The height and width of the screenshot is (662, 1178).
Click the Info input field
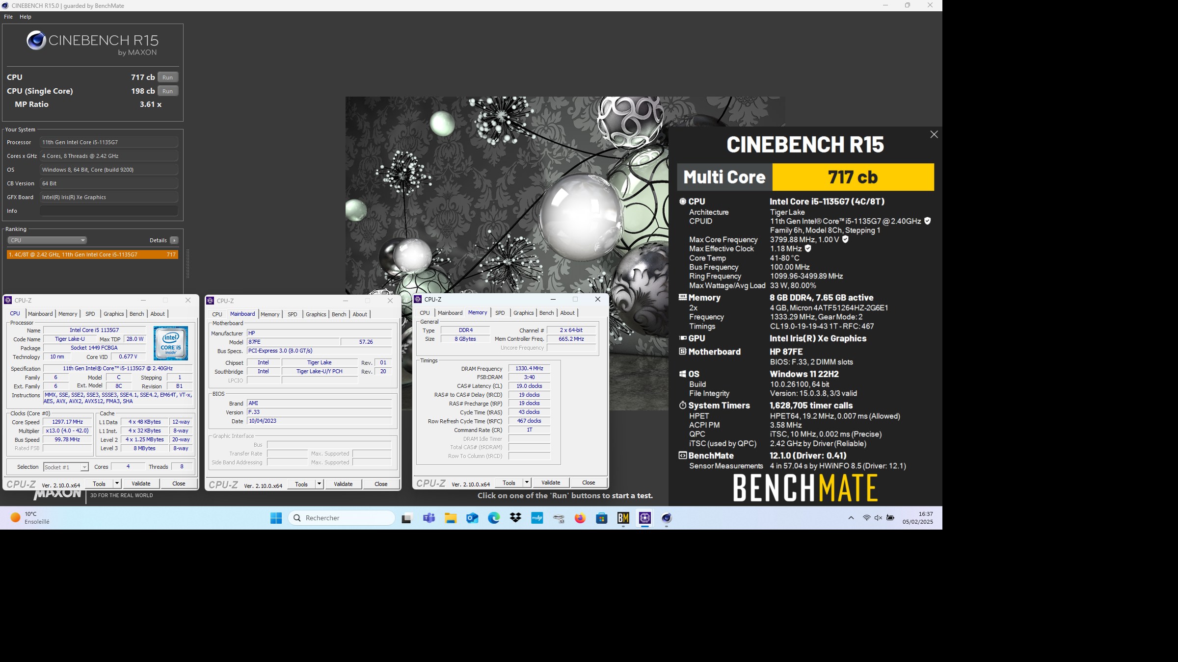coord(109,211)
